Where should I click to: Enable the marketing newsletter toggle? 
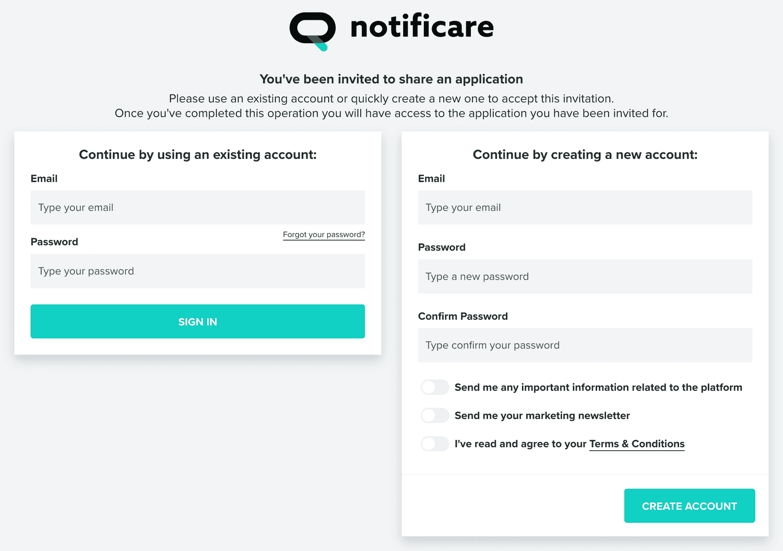pos(434,415)
